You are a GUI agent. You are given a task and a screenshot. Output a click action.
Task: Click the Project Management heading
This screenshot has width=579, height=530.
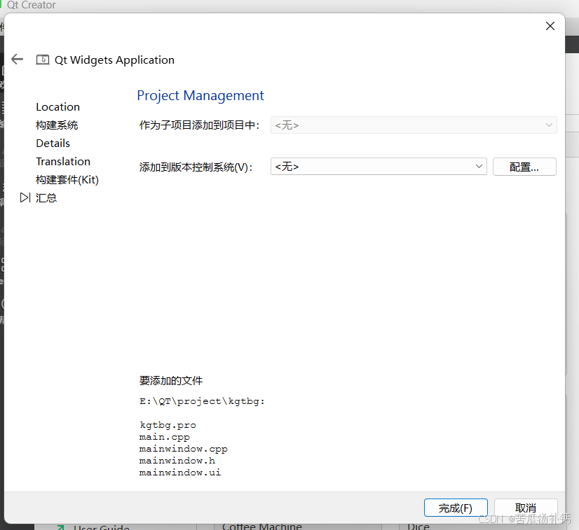(200, 95)
